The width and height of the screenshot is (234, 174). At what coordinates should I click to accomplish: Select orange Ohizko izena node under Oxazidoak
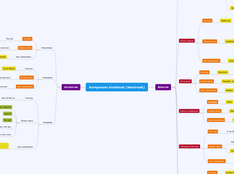click(x=27, y=78)
